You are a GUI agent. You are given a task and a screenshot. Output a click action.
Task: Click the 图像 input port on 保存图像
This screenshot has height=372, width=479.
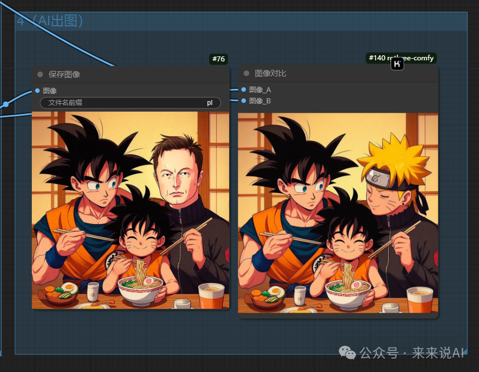coord(37,90)
